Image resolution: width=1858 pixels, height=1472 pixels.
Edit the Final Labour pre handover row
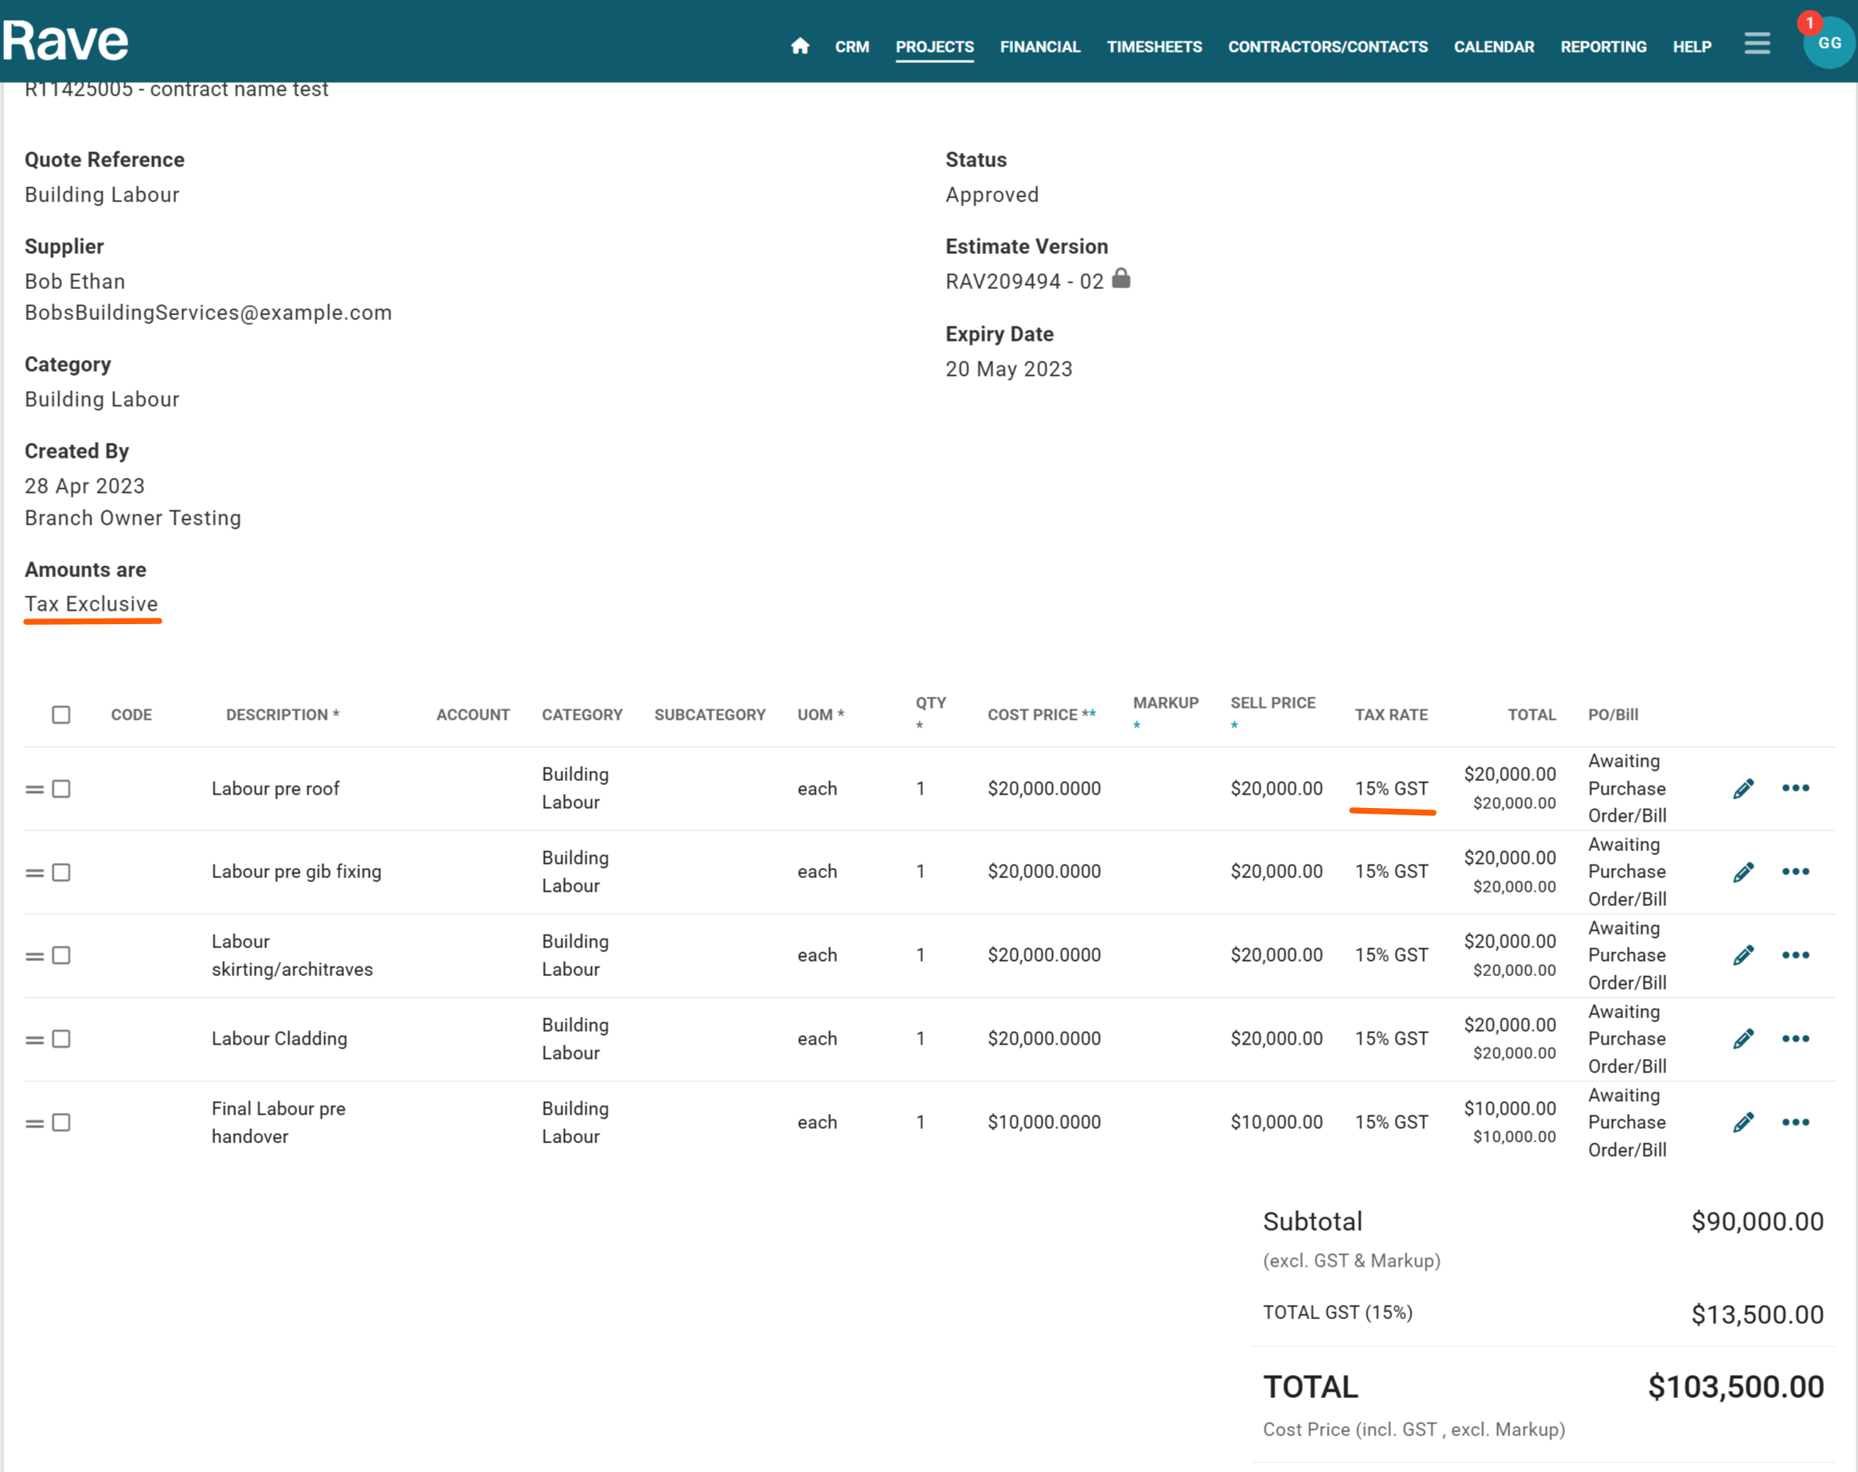coord(1743,1122)
